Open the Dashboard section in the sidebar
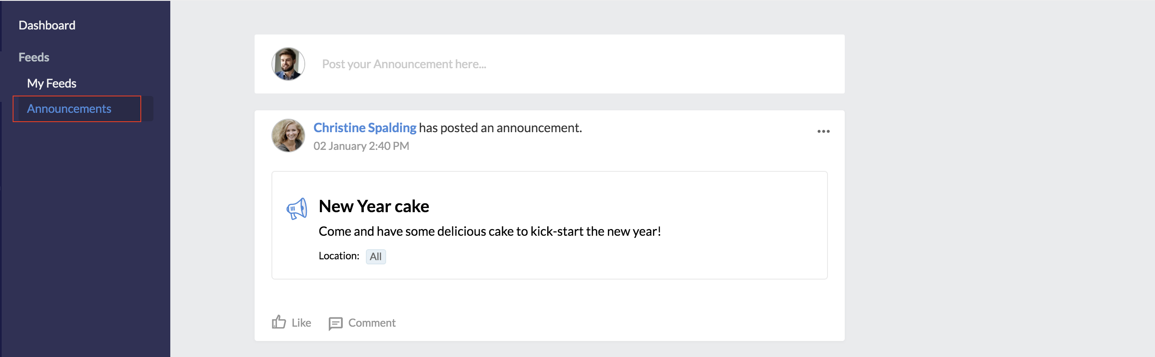 click(47, 25)
